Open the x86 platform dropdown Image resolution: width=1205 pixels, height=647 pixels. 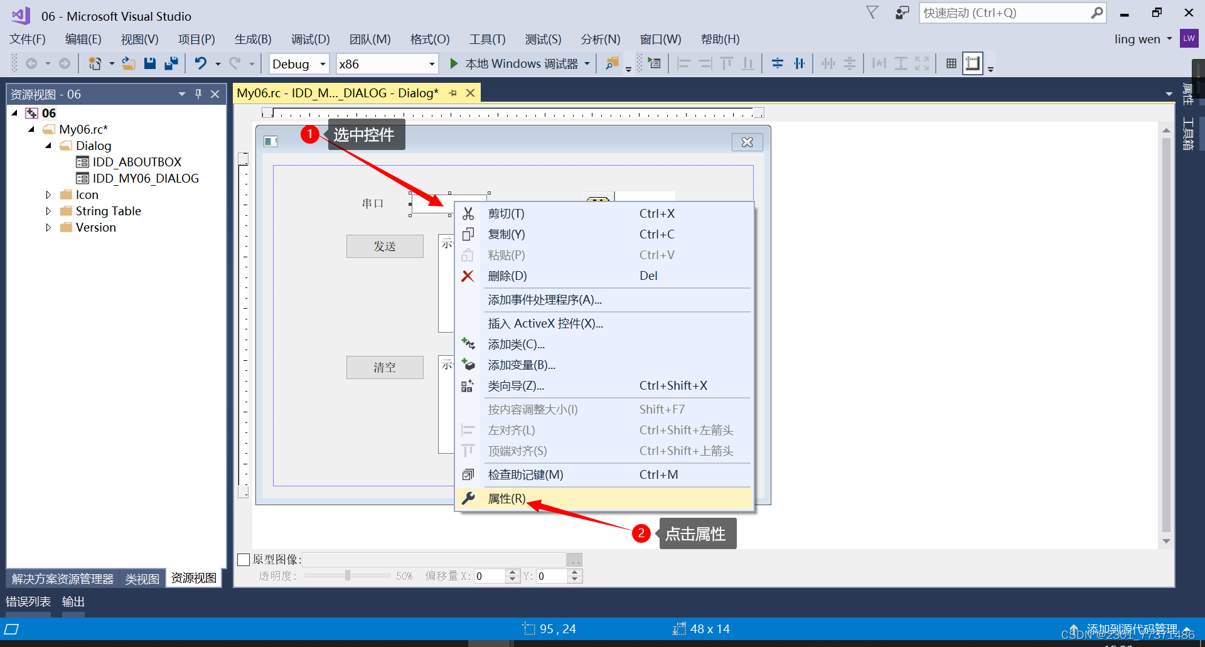click(431, 63)
